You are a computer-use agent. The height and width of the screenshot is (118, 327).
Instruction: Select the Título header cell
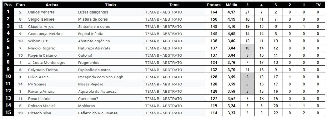(110, 5)
